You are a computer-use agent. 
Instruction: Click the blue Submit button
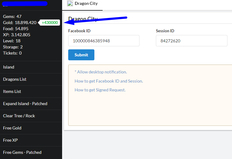(81, 55)
